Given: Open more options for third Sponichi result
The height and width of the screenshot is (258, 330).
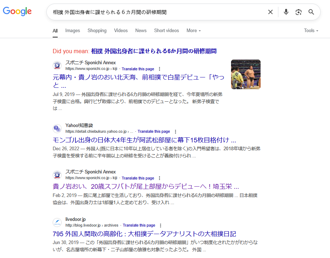Looking at the screenshot, I should 159,178.
